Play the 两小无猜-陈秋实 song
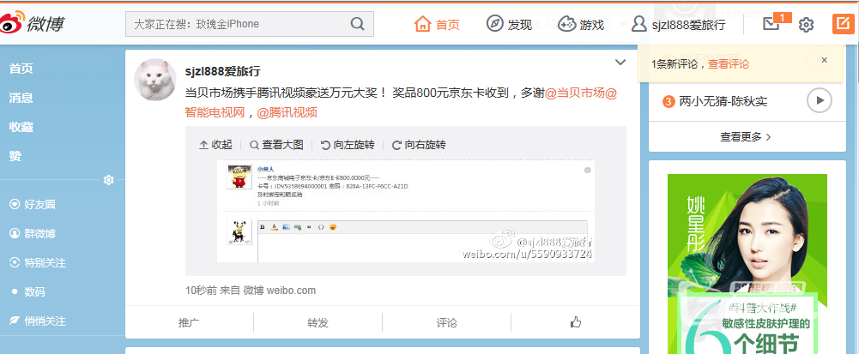 pyautogui.click(x=820, y=100)
